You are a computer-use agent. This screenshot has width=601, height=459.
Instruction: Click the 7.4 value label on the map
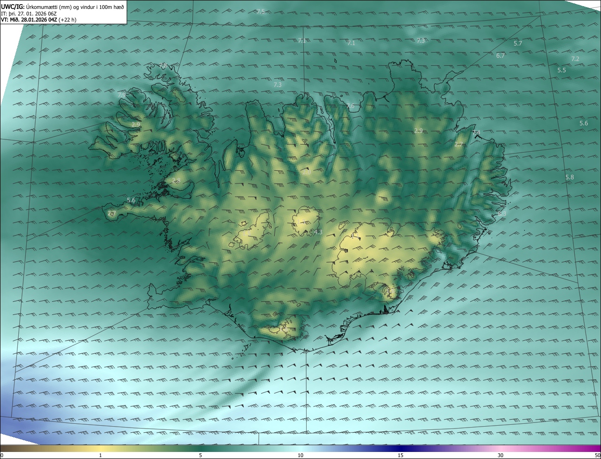click(x=476, y=133)
